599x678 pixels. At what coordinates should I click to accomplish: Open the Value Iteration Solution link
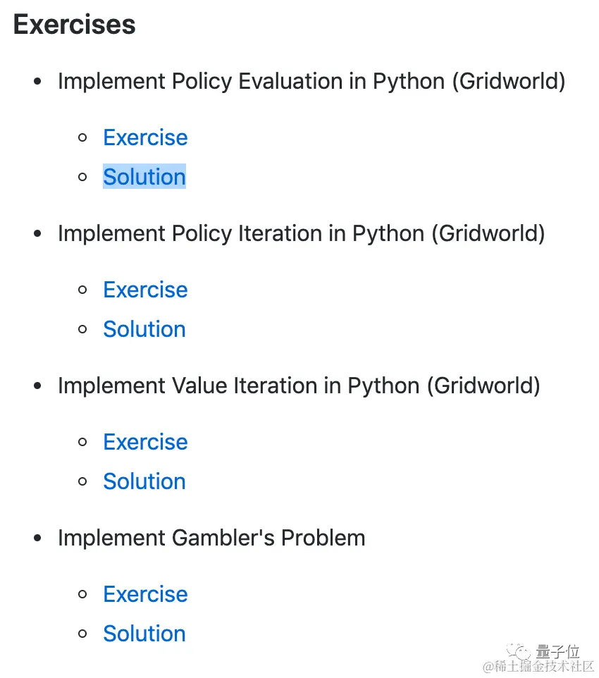point(144,481)
